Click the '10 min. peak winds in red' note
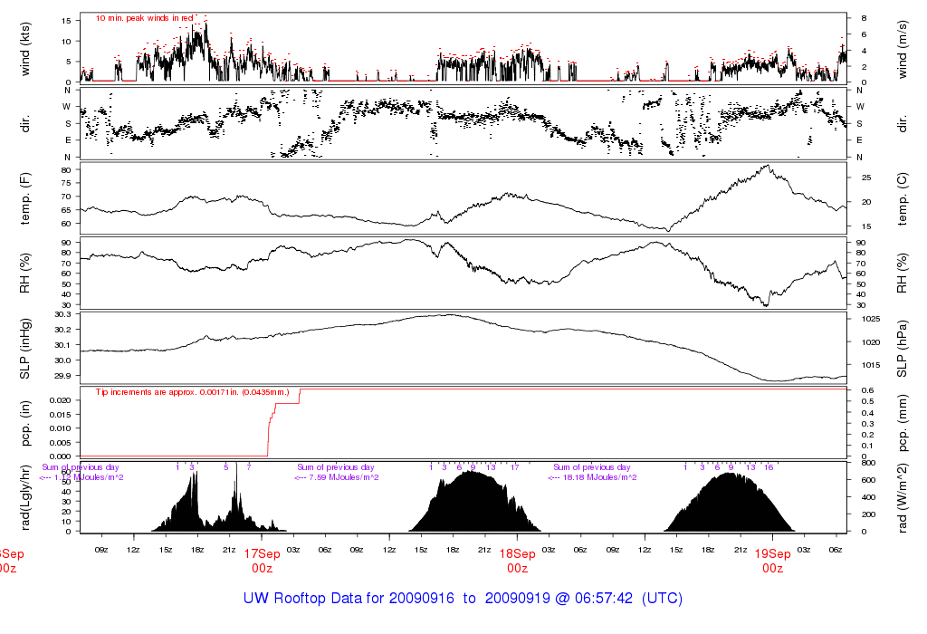The image size is (927, 634). 144,18
